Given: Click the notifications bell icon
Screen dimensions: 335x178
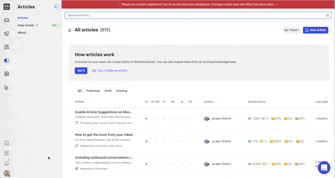Looking at the screenshot, I should [7, 163].
